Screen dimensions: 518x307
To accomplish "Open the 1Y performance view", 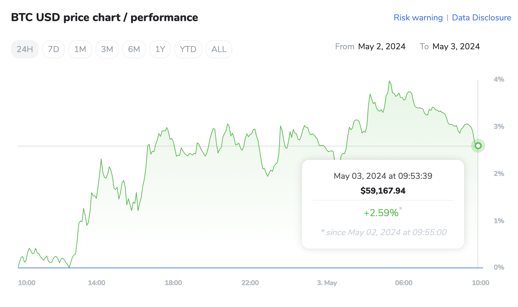I will pos(160,49).
